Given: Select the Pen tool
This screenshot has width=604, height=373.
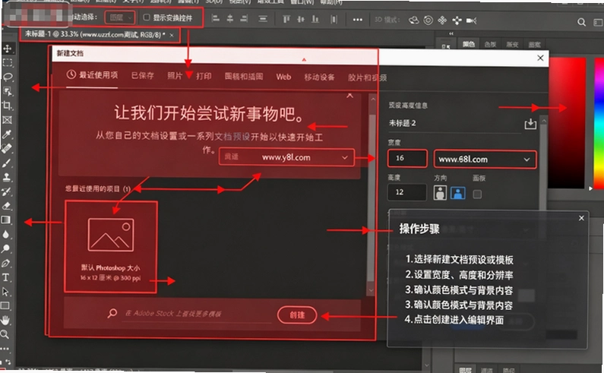Looking at the screenshot, I should tap(6, 263).
